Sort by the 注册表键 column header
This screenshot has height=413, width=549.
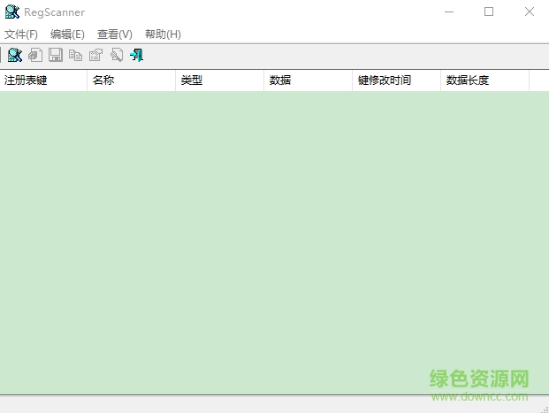click(43, 80)
